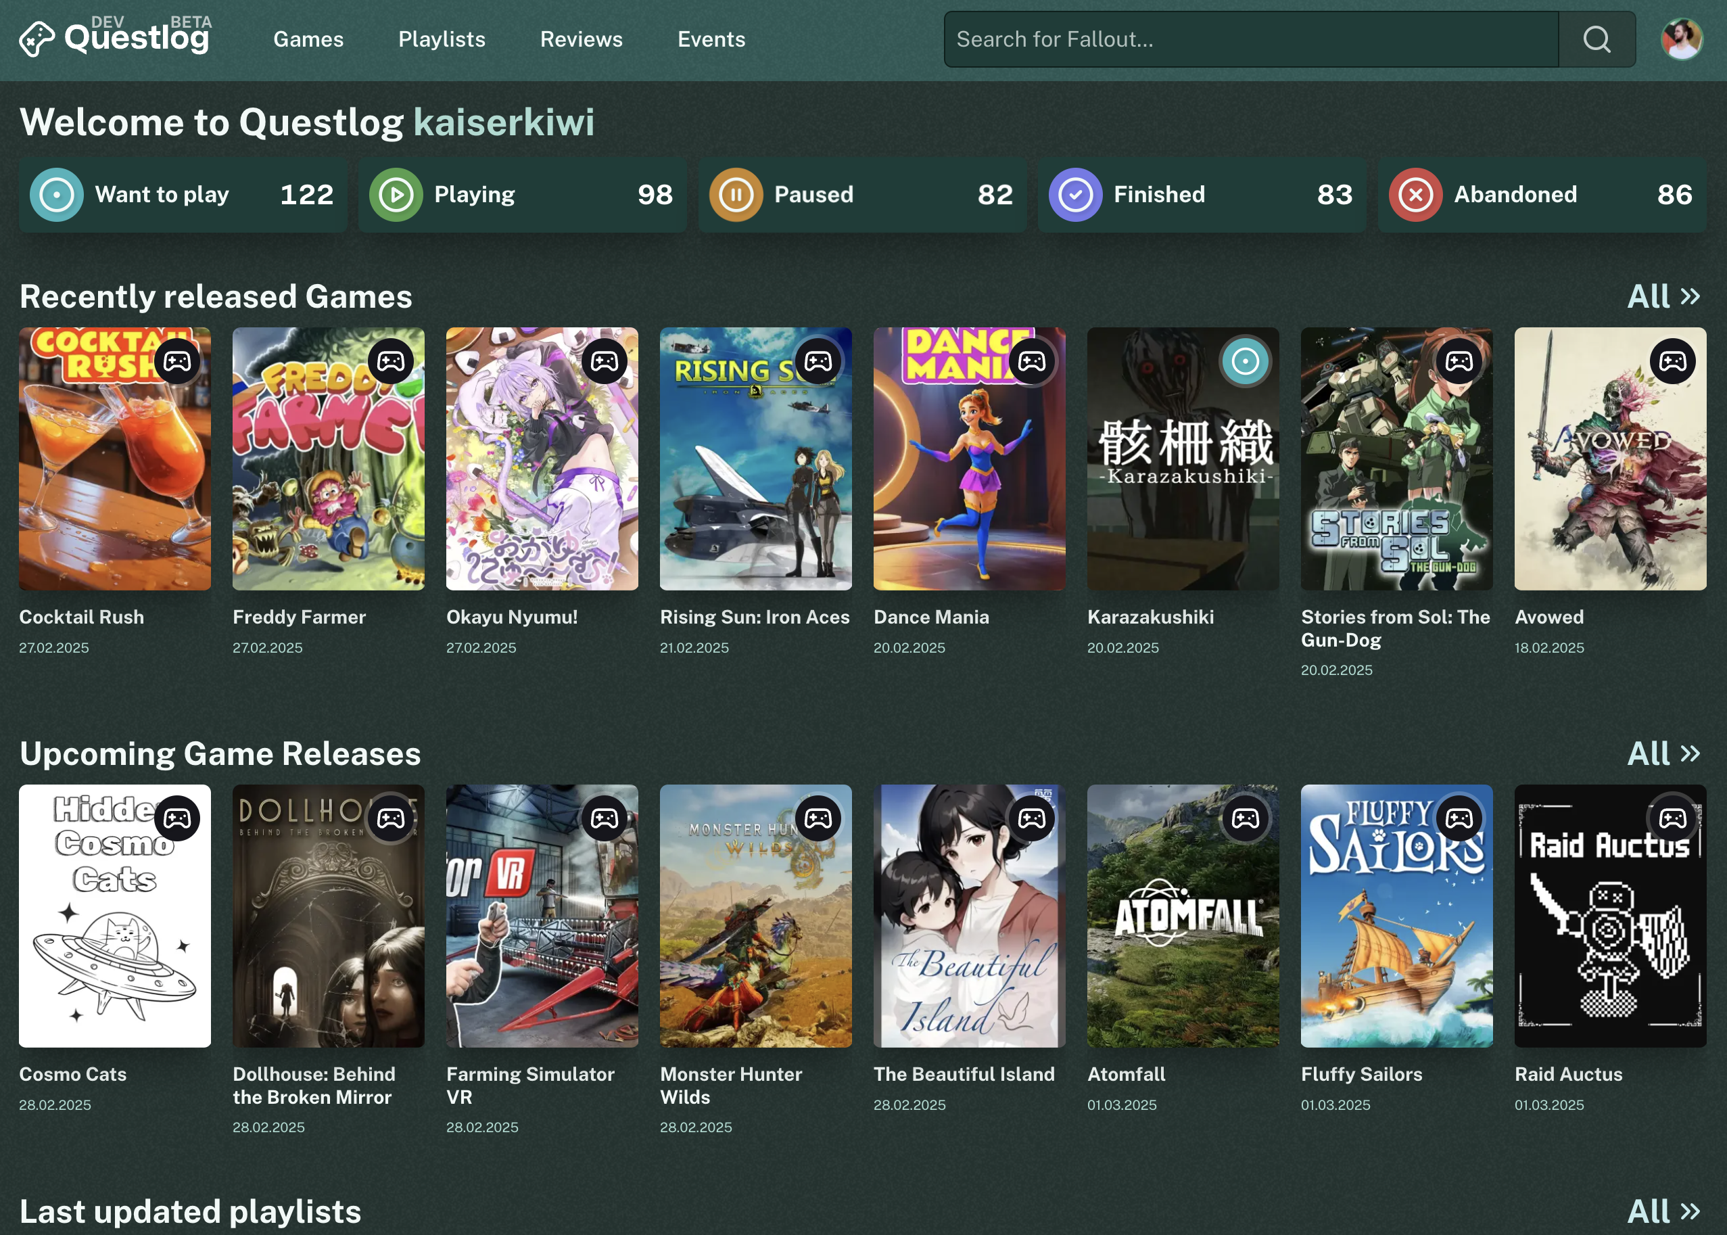
Task: Click the search magnifier button
Action: coord(1597,39)
